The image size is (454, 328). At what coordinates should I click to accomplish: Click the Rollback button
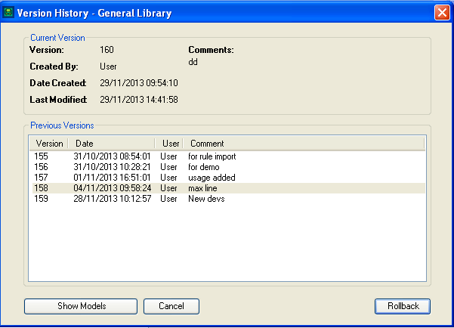[403, 306]
